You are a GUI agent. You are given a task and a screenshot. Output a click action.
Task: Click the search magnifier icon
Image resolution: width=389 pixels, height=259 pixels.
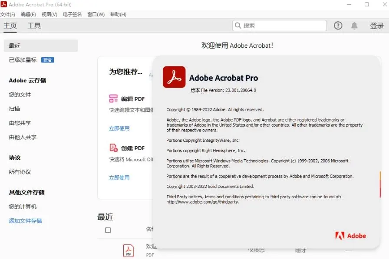(x=238, y=26)
